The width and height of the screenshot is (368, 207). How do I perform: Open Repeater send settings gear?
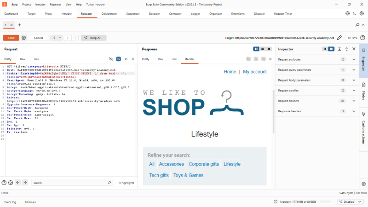(x=24, y=38)
